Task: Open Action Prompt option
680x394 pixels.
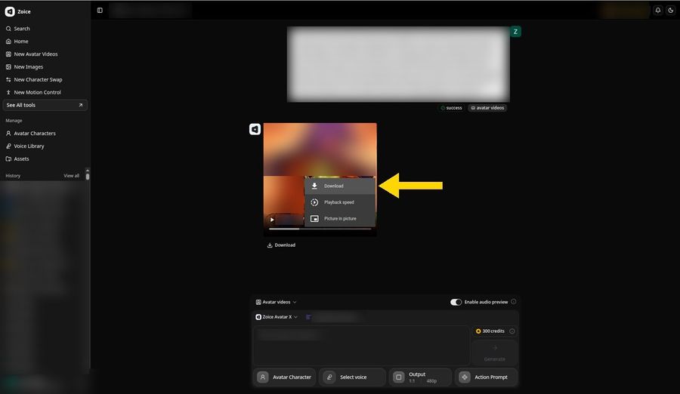Action: point(486,377)
